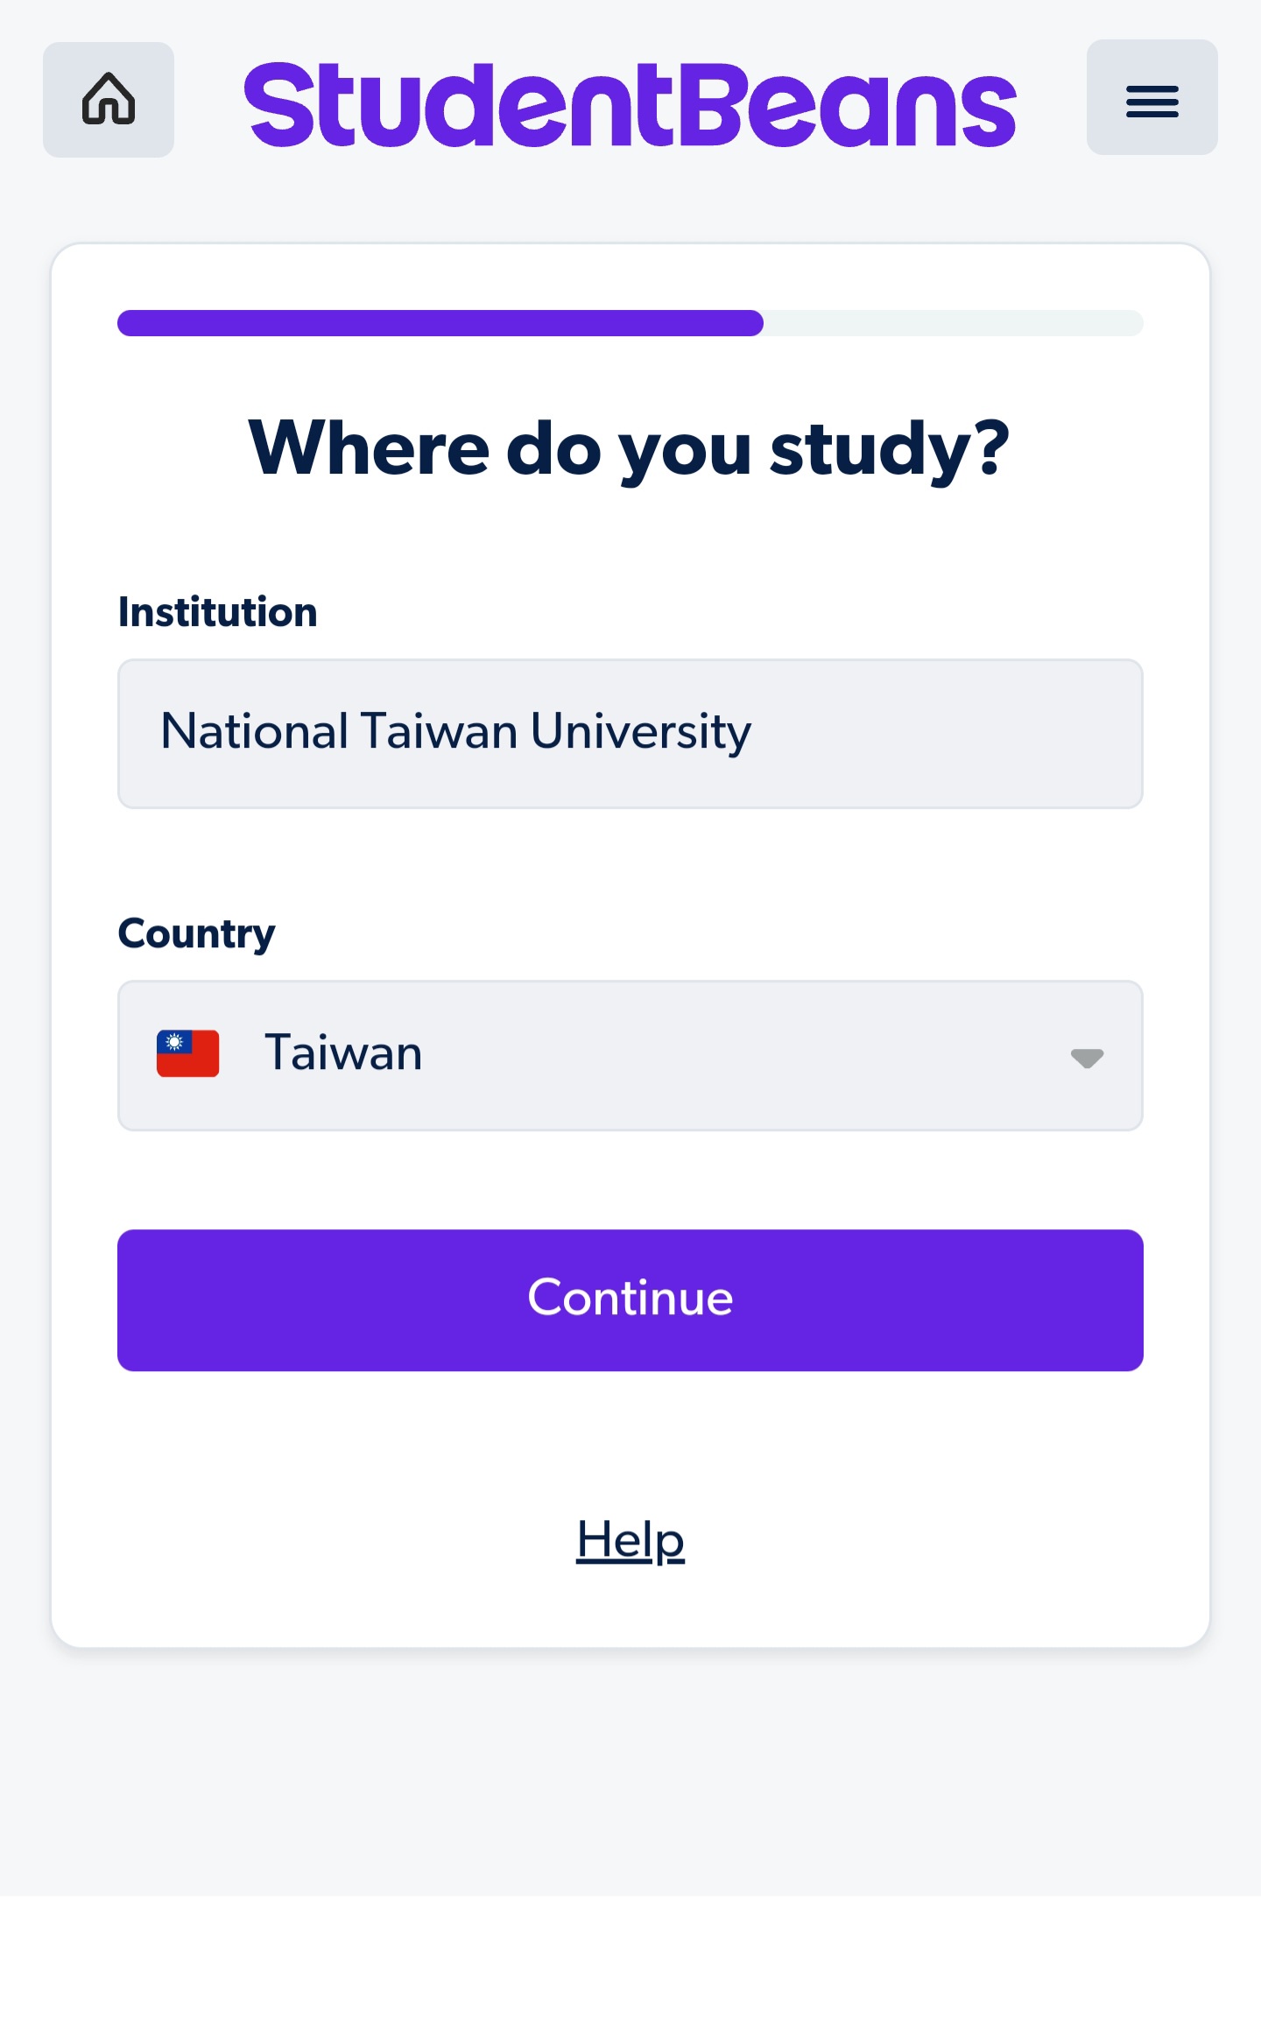Viewport: 1261px width, 2034px height.
Task: Click the Taiwan flag icon
Action: click(187, 1053)
